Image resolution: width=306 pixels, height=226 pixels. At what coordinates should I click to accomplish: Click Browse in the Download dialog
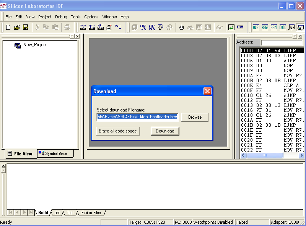coord(195,117)
